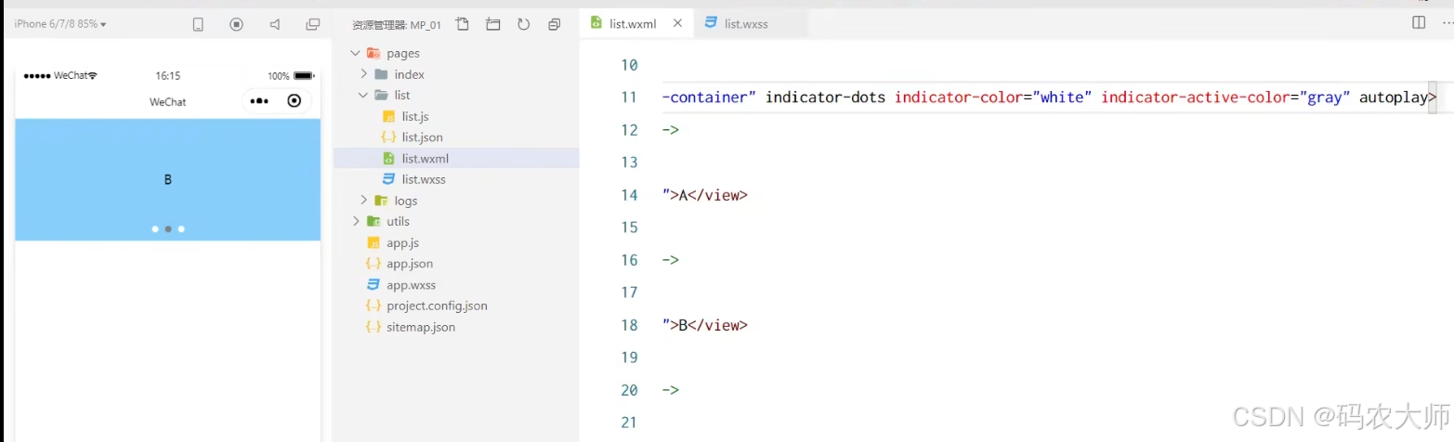
Task: Click the new folder icon in explorer
Action: pyautogui.click(x=493, y=24)
